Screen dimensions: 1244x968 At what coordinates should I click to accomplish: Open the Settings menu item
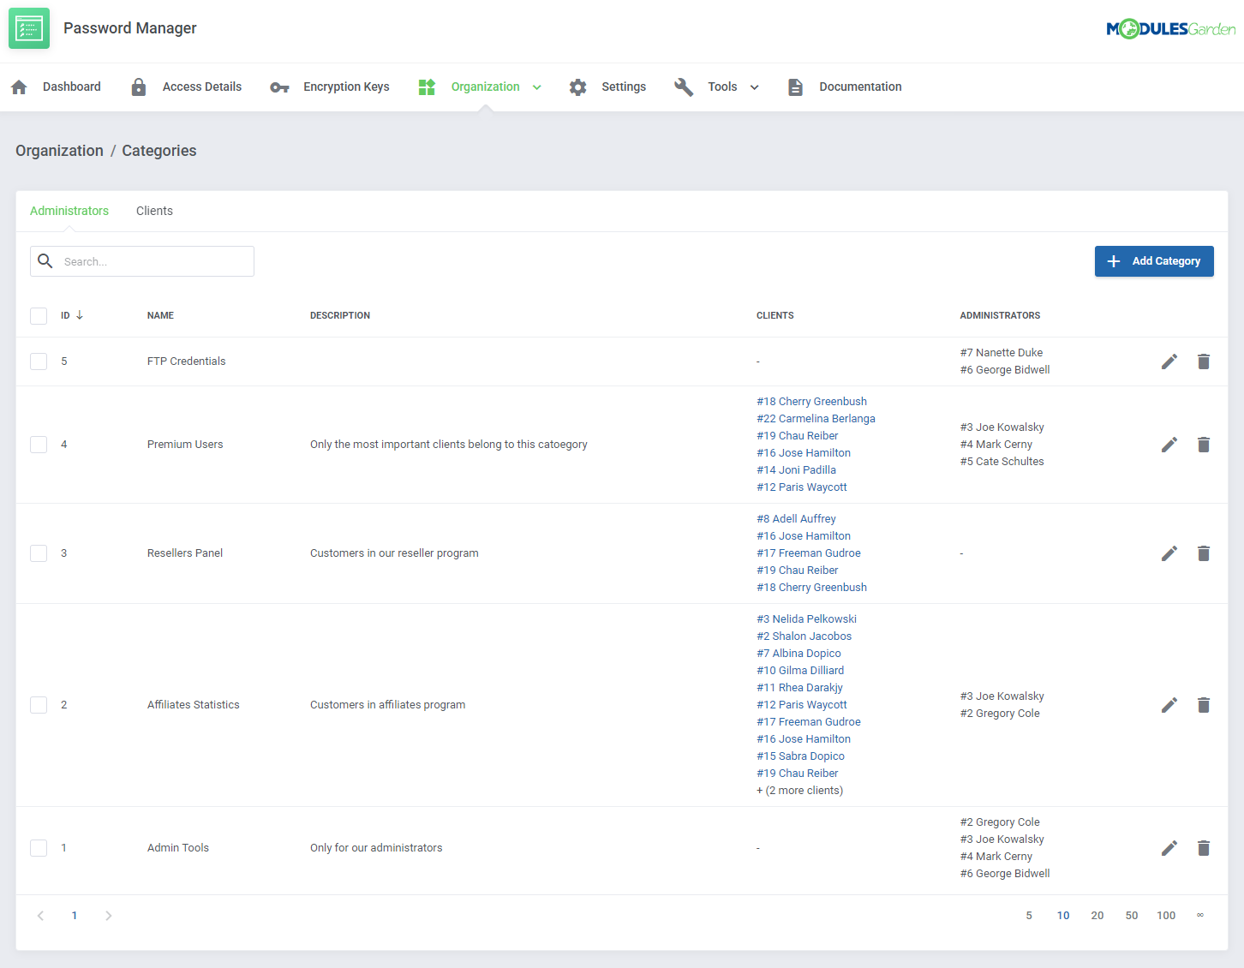pyautogui.click(x=624, y=87)
